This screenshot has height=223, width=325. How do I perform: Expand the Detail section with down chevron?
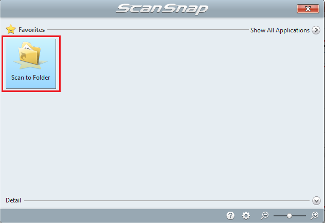316,200
